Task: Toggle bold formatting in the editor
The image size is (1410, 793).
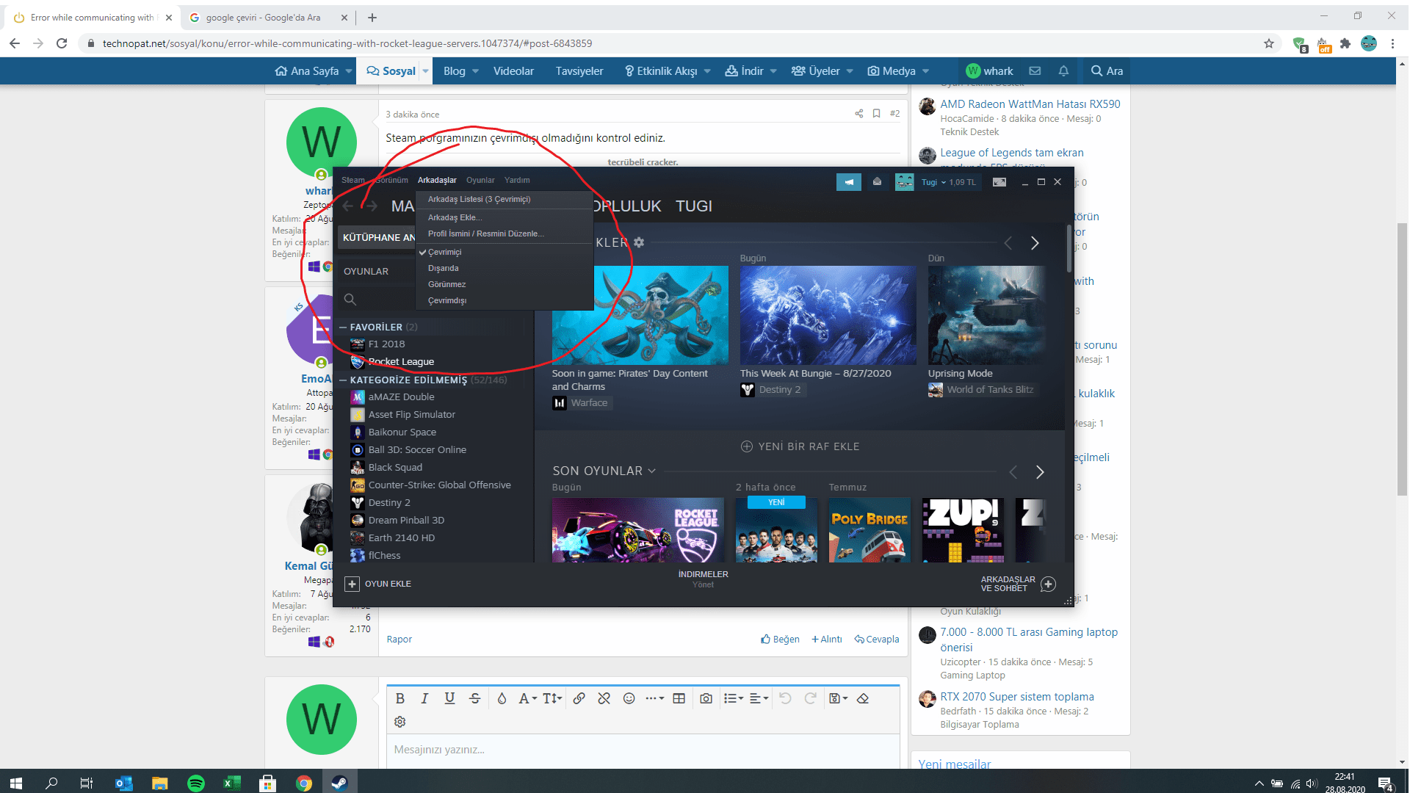Action: pos(400,698)
